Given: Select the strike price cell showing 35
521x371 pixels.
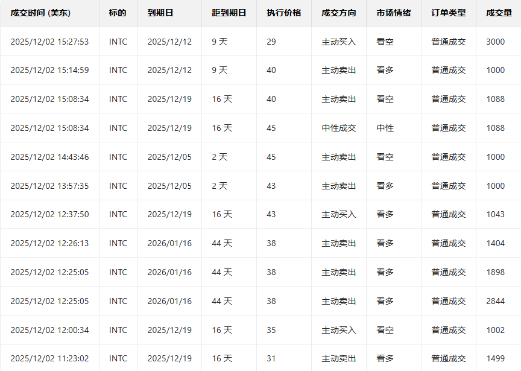Looking at the screenshot, I should pos(271,330).
